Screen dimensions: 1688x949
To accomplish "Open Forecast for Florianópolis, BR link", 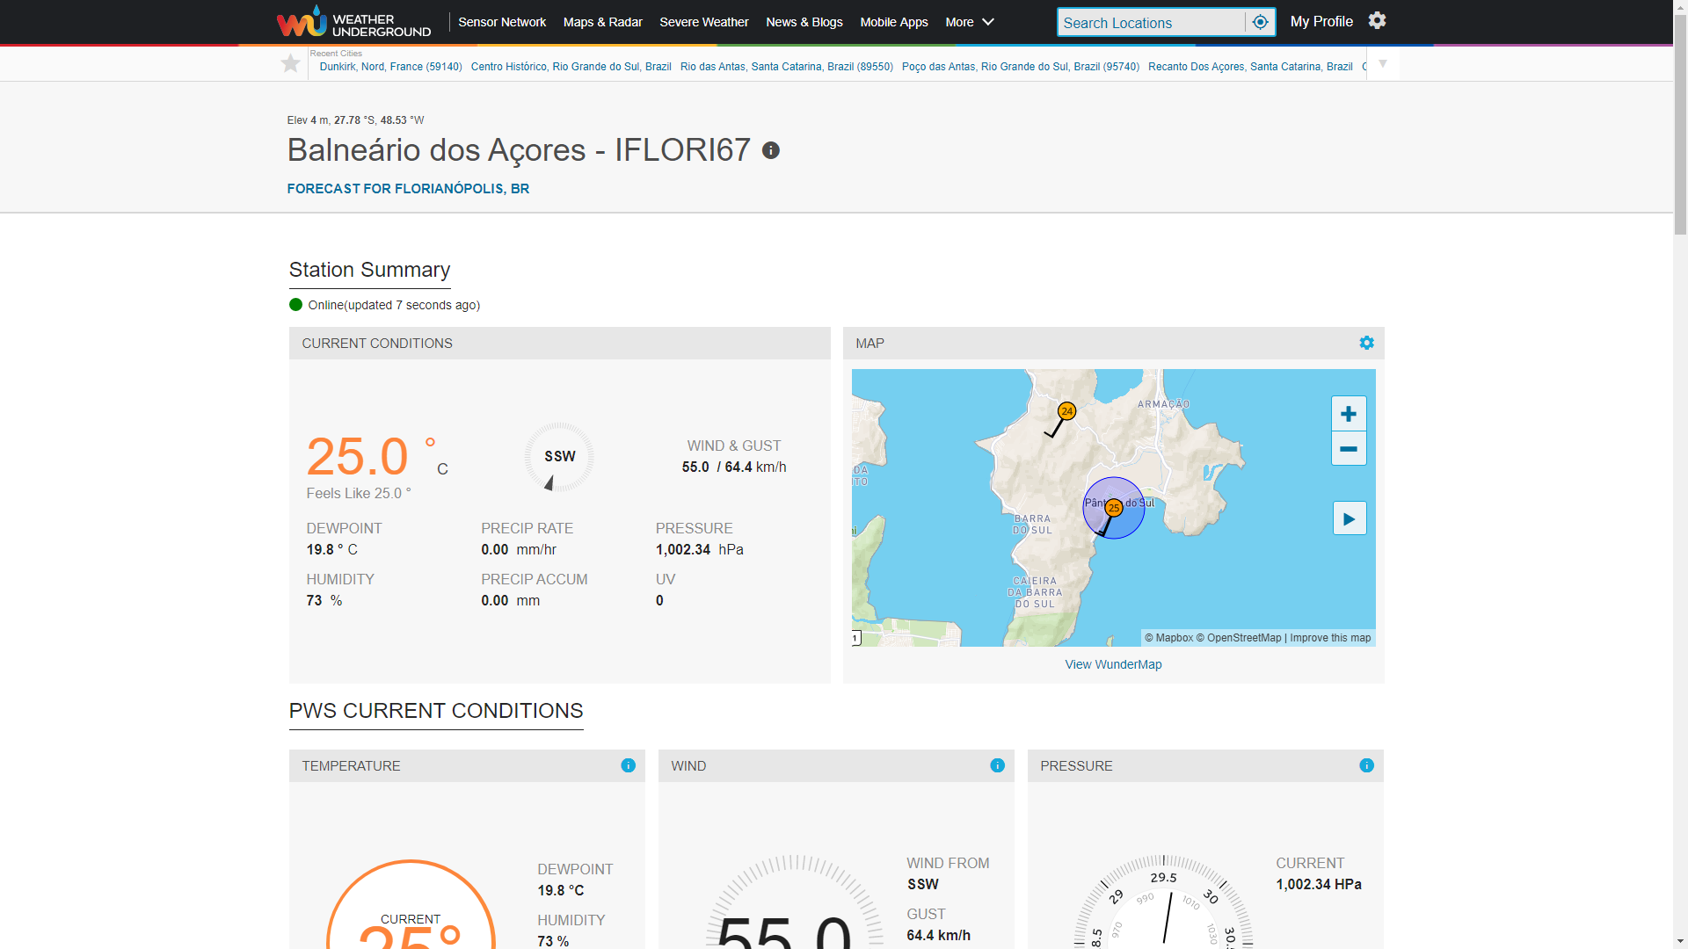I will pos(408,189).
